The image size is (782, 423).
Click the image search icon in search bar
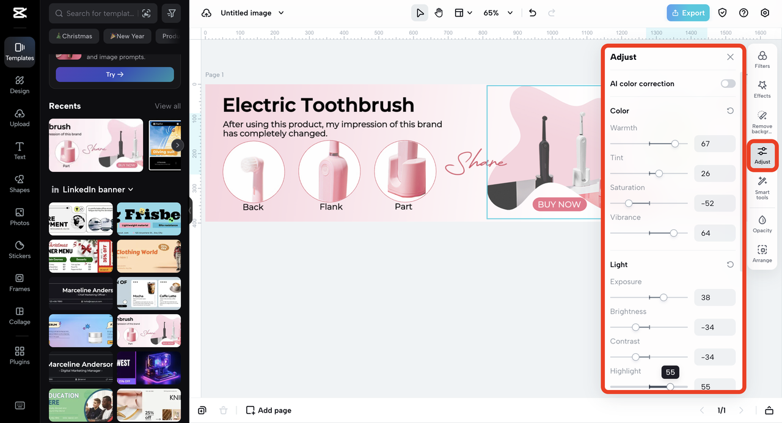pos(146,13)
